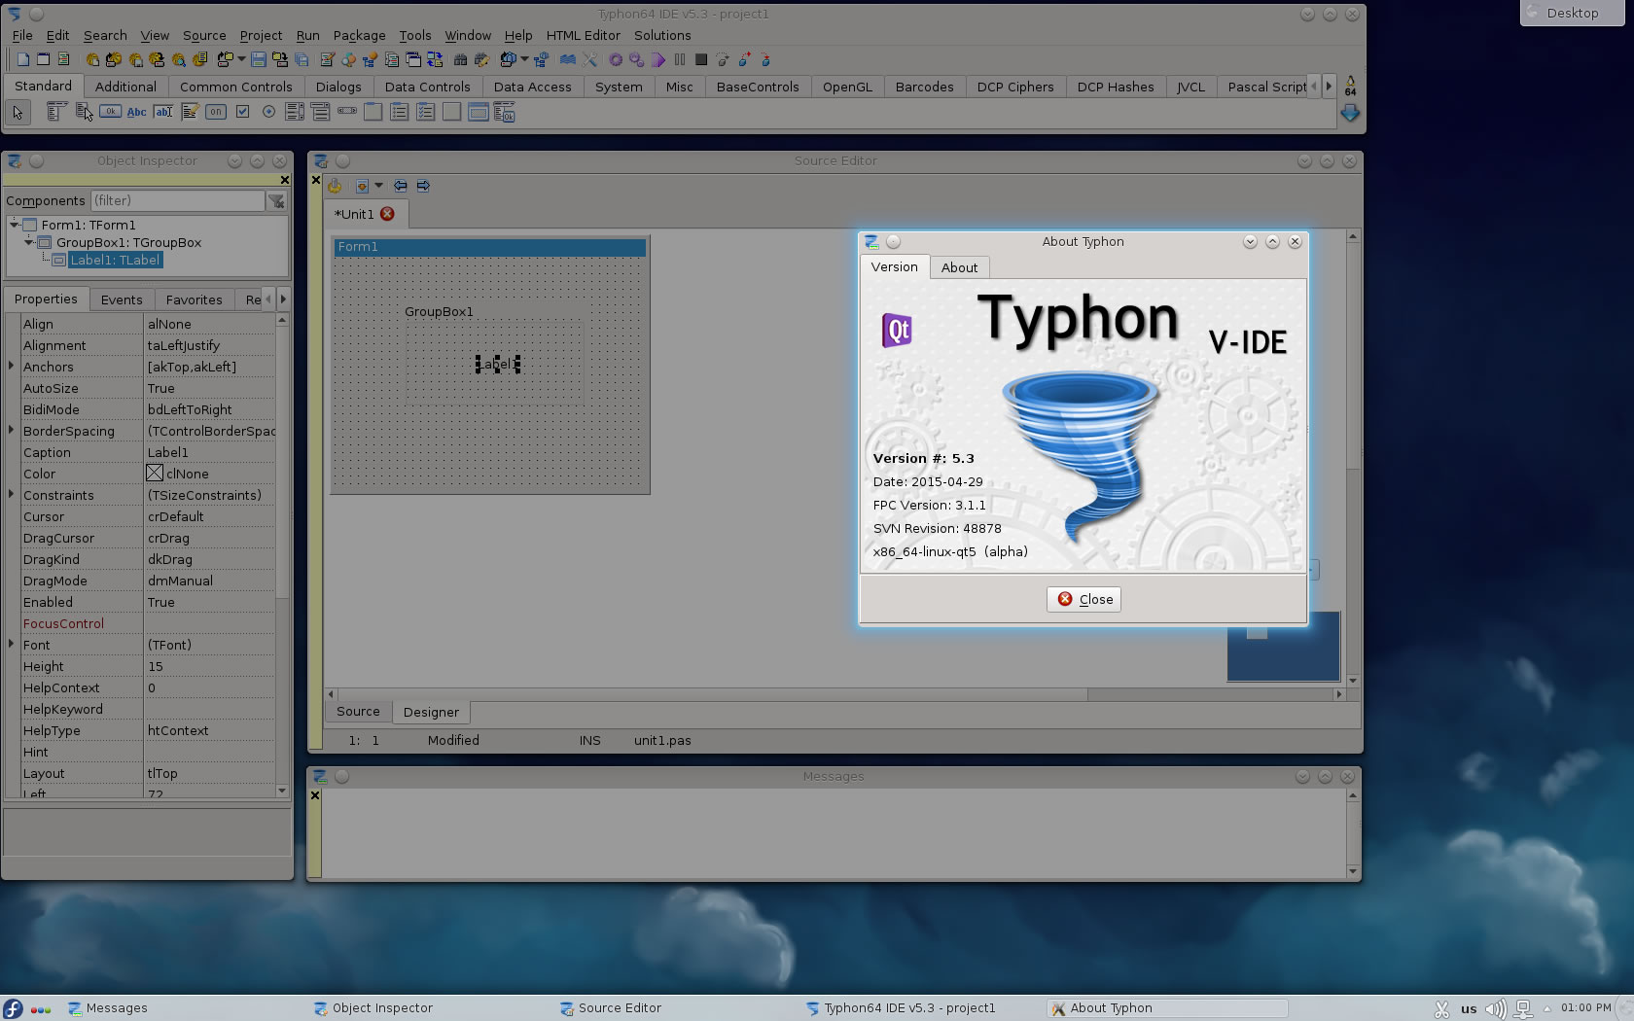Click the Desktop button at top right
Viewport: 1634px width, 1021px height.
[1572, 13]
